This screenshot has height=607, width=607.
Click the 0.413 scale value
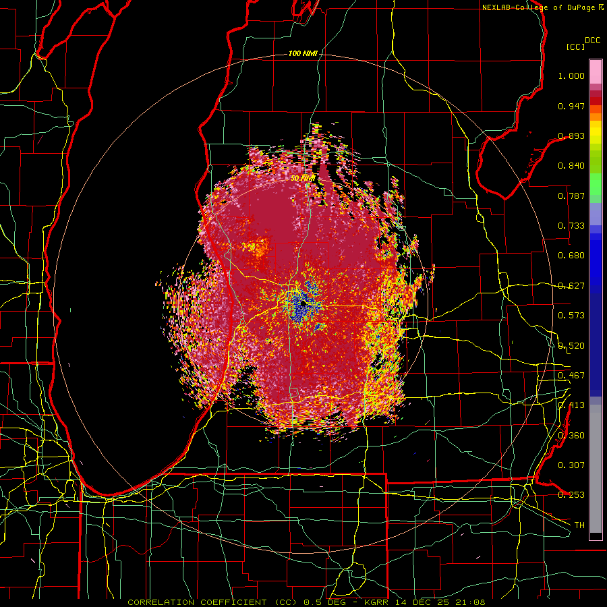click(571, 405)
